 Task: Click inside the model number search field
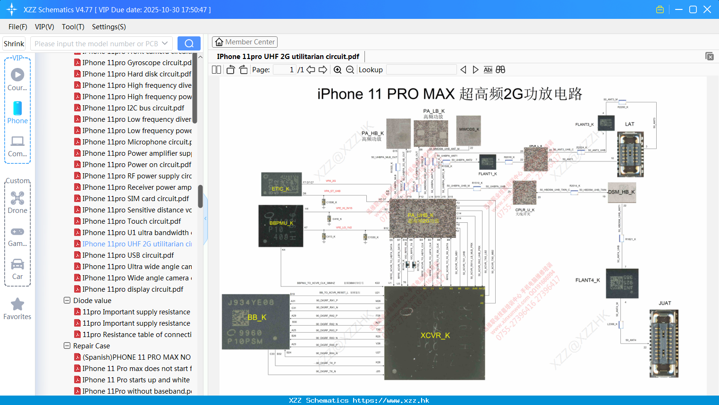96,43
